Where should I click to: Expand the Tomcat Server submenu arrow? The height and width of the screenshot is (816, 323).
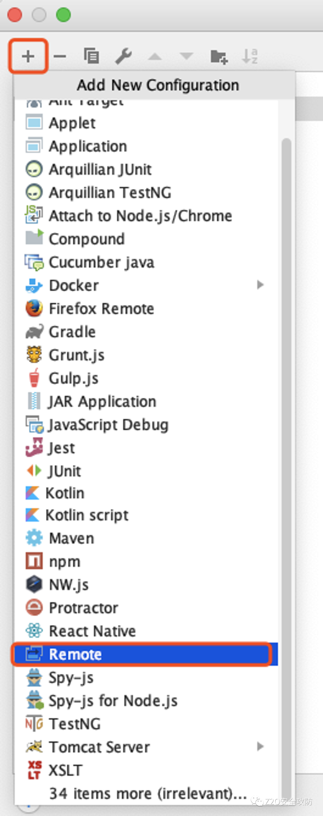[260, 747]
